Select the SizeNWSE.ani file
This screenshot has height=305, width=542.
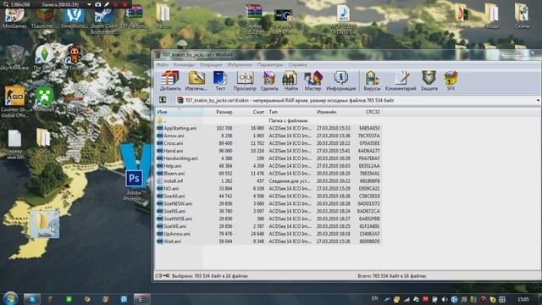pyautogui.click(x=268, y=219)
